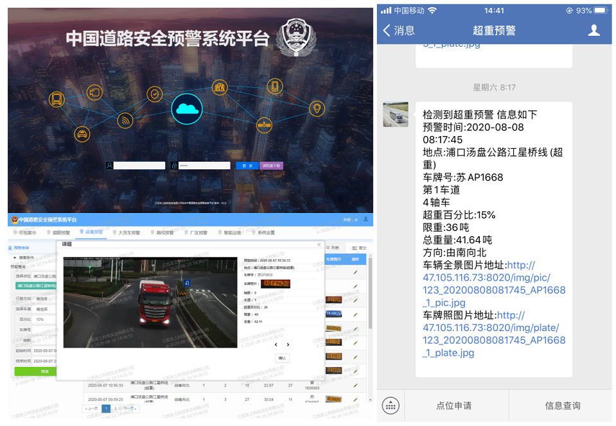Click the central cloud icon
This screenshot has height=426, width=616.
187,108
